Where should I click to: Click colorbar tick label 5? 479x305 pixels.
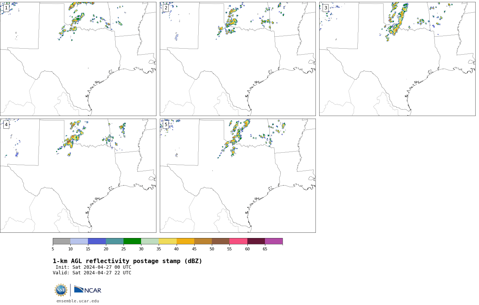(x=53, y=249)
